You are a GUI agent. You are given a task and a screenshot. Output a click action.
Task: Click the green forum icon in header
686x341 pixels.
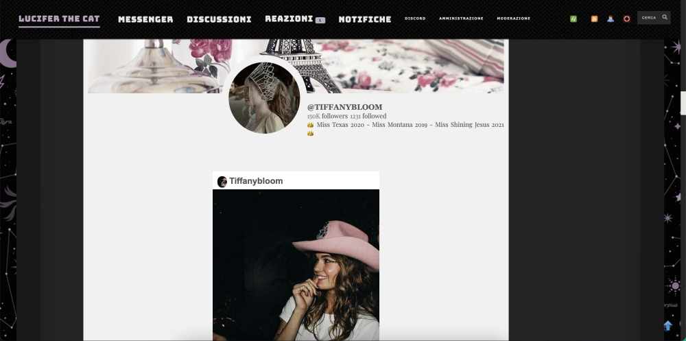(573, 19)
